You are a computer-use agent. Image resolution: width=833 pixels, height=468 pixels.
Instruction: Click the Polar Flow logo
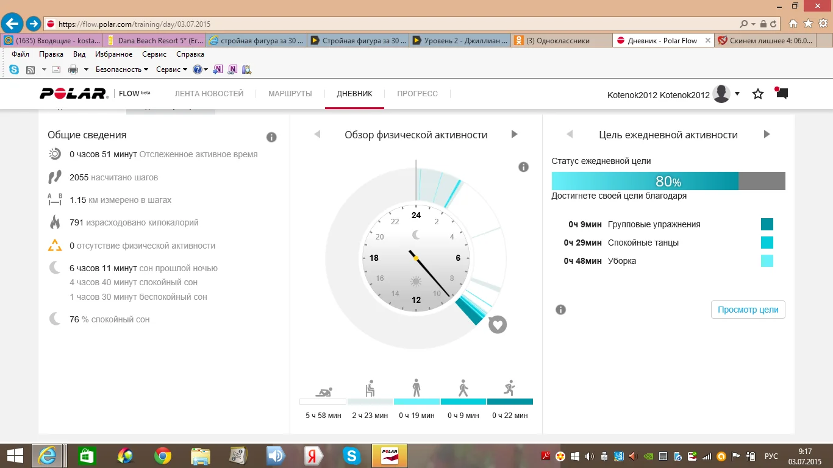(74, 94)
